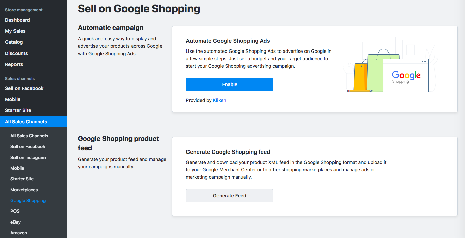Open Starter Site submenu entry
Viewport: 465px width, 238px height.
tap(22, 179)
